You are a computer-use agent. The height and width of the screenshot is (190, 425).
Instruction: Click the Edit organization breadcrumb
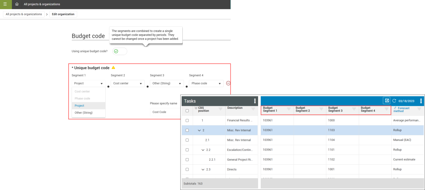coord(63,14)
